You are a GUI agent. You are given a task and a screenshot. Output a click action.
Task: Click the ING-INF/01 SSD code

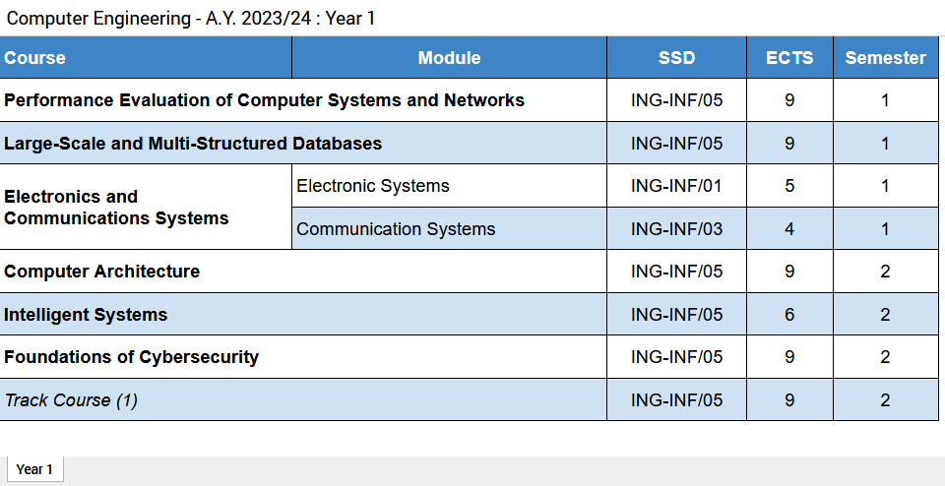tap(676, 186)
